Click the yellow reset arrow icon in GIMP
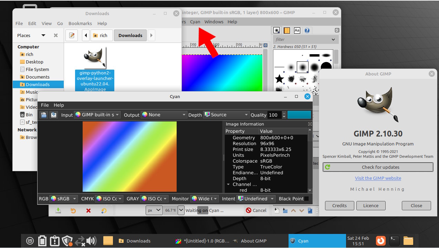 click(x=104, y=210)
